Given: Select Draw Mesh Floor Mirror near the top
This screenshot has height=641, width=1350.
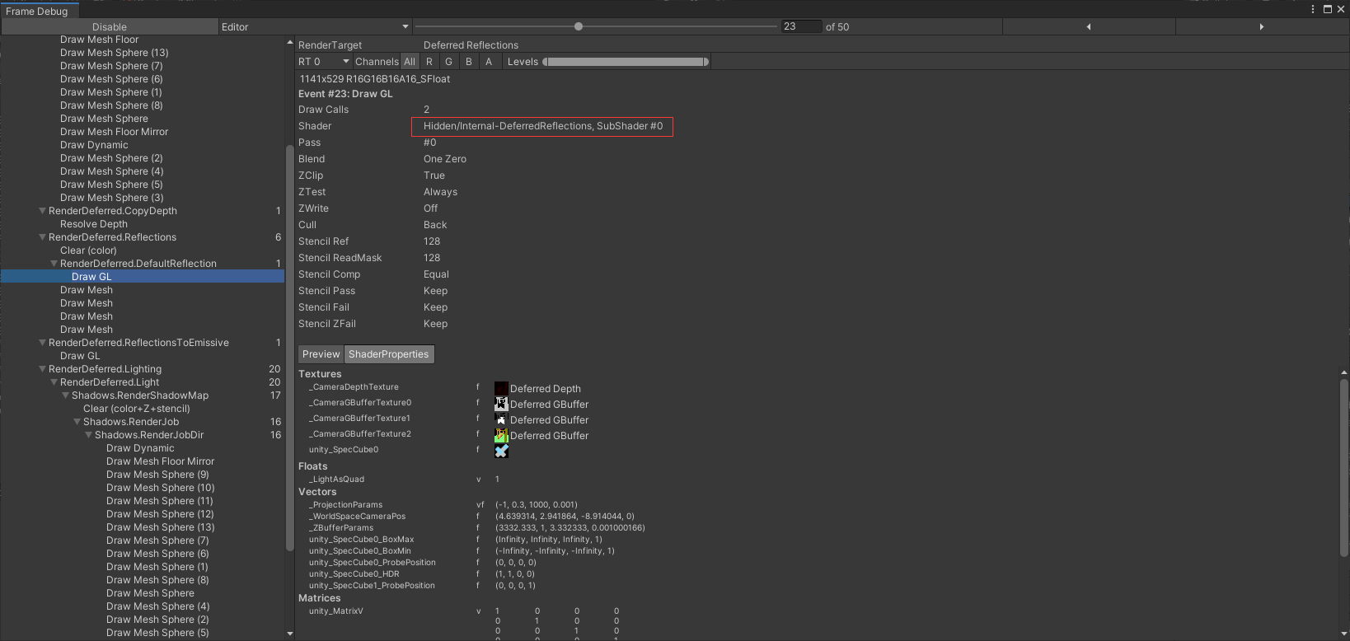Looking at the screenshot, I should coord(114,132).
